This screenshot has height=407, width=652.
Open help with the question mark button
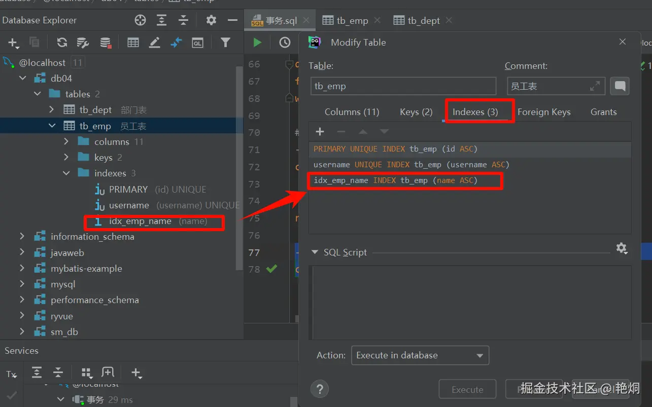click(320, 389)
